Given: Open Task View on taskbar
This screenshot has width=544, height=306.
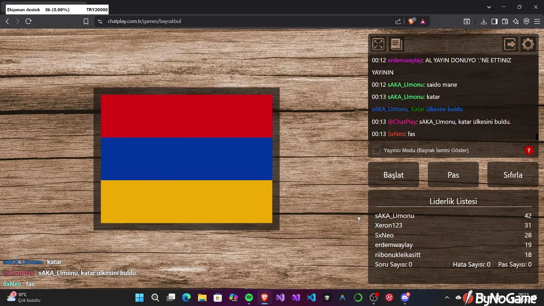Looking at the screenshot, I should [171, 297].
